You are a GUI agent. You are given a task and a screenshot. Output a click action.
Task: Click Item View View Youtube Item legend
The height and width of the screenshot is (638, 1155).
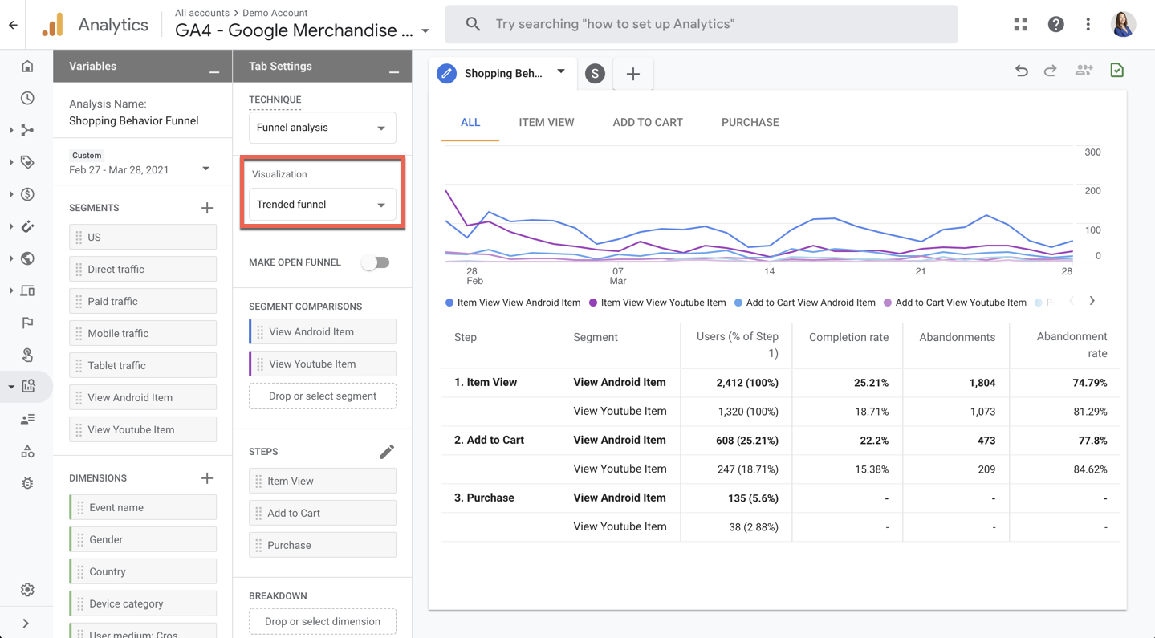click(657, 303)
